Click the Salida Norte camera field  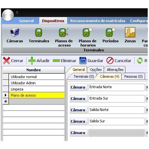116,110
